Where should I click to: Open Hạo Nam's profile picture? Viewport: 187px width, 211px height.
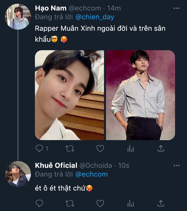pos(18,17)
